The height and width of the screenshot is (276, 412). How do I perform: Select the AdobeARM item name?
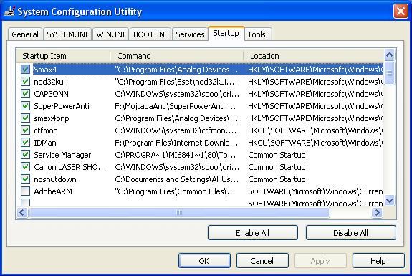point(53,191)
